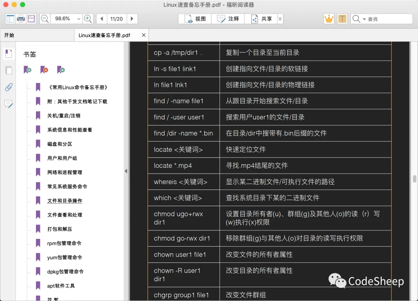Click the delete bookmark icon
This screenshot has height=301, width=418.
tap(44, 70)
